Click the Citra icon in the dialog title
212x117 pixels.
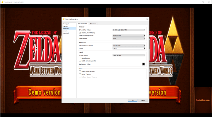click(x=64, y=19)
